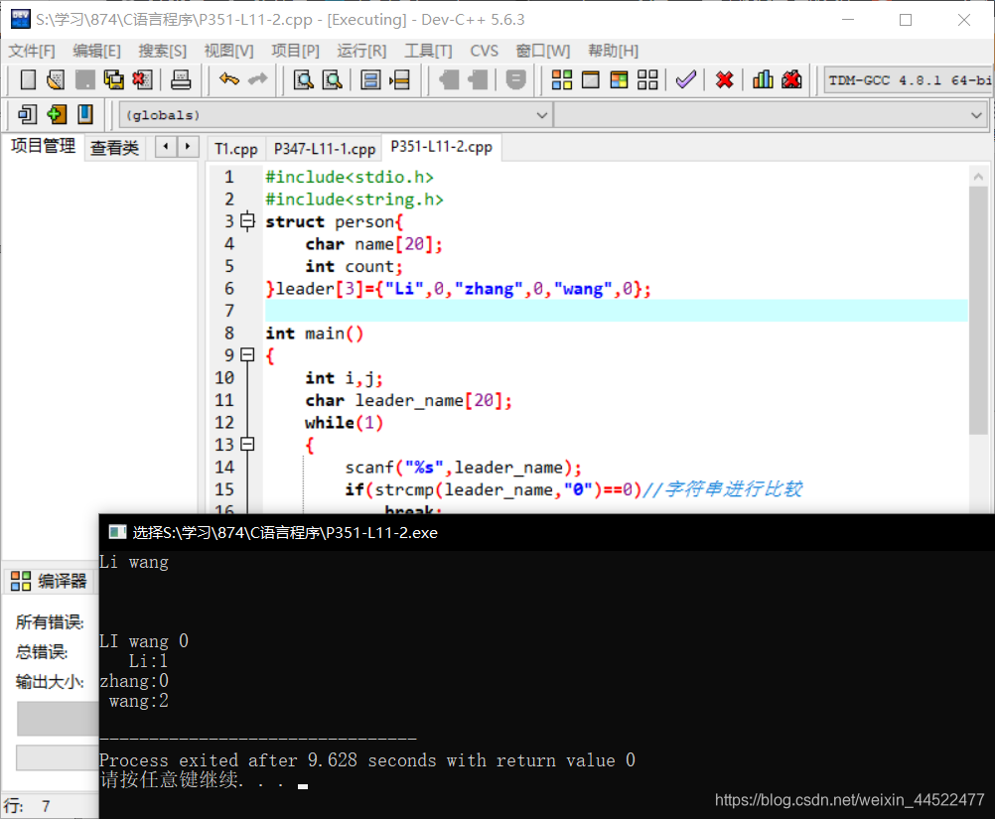Open the 运行[R] menu
Viewport: 995px width, 819px height.
361,51
